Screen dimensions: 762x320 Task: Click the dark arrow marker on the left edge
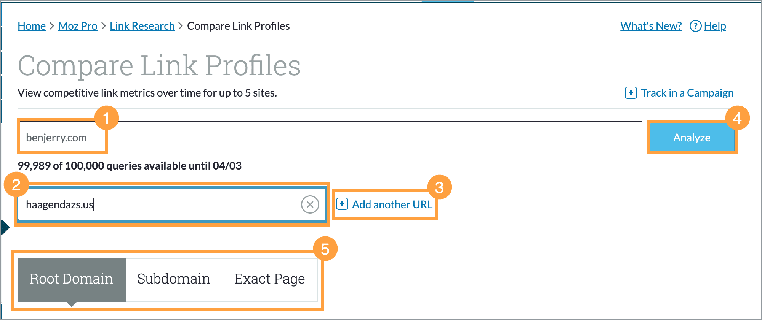pyautogui.click(x=5, y=227)
